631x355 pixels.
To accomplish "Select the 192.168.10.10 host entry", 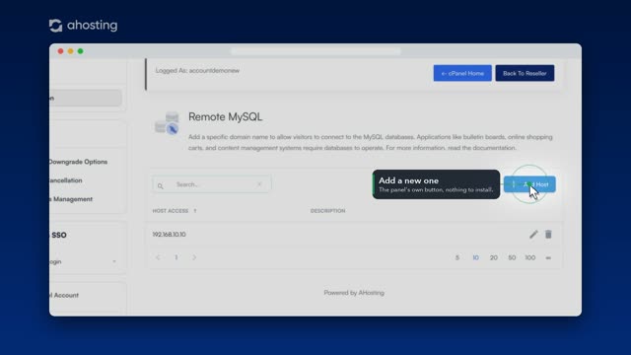I will 169,235.
